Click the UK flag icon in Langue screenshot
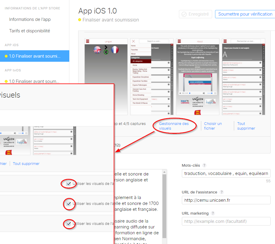 (97, 50)
